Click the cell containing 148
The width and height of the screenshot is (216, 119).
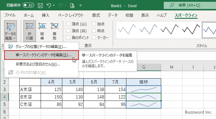point(94,97)
